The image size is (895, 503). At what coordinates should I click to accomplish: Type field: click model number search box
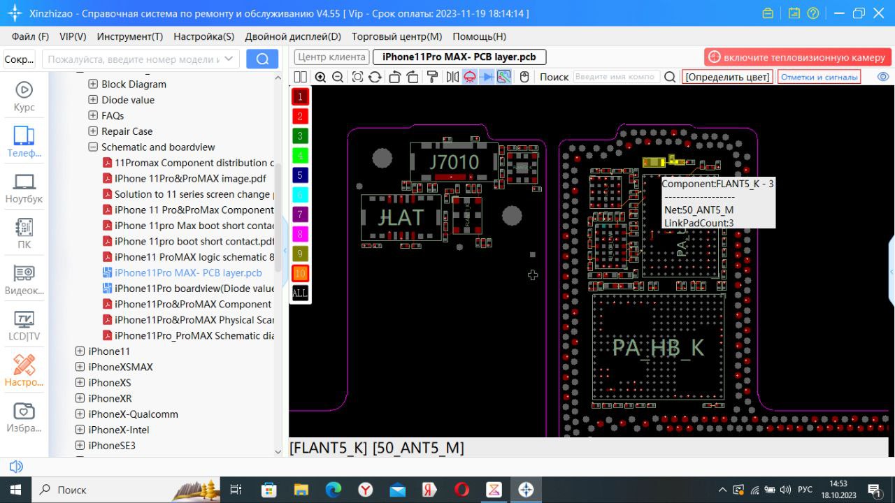point(141,59)
